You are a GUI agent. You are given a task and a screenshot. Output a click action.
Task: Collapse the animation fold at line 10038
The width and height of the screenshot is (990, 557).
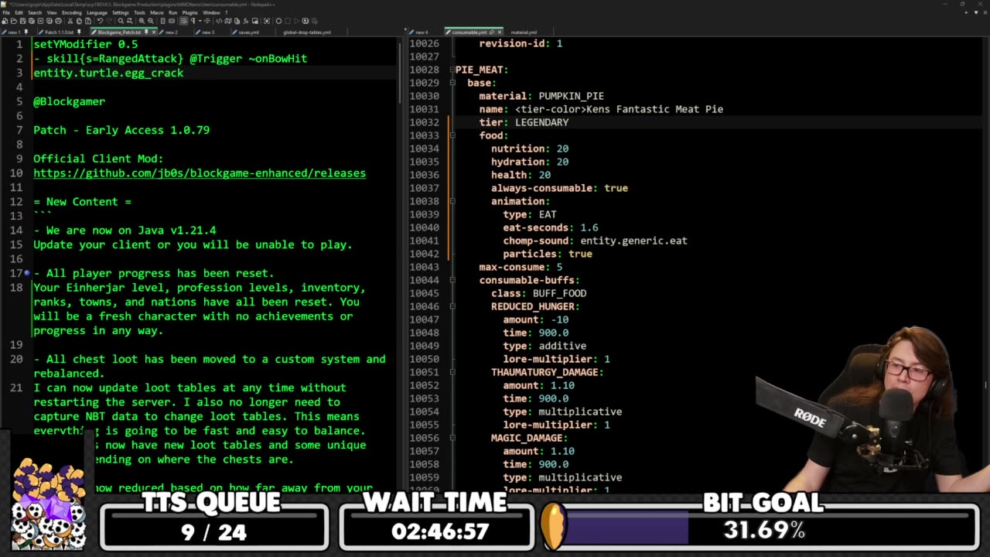tap(452, 201)
